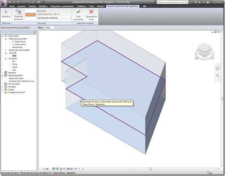Click the Offset value input field
Screen dimensions: 225x176
click(x=49, y=28)
